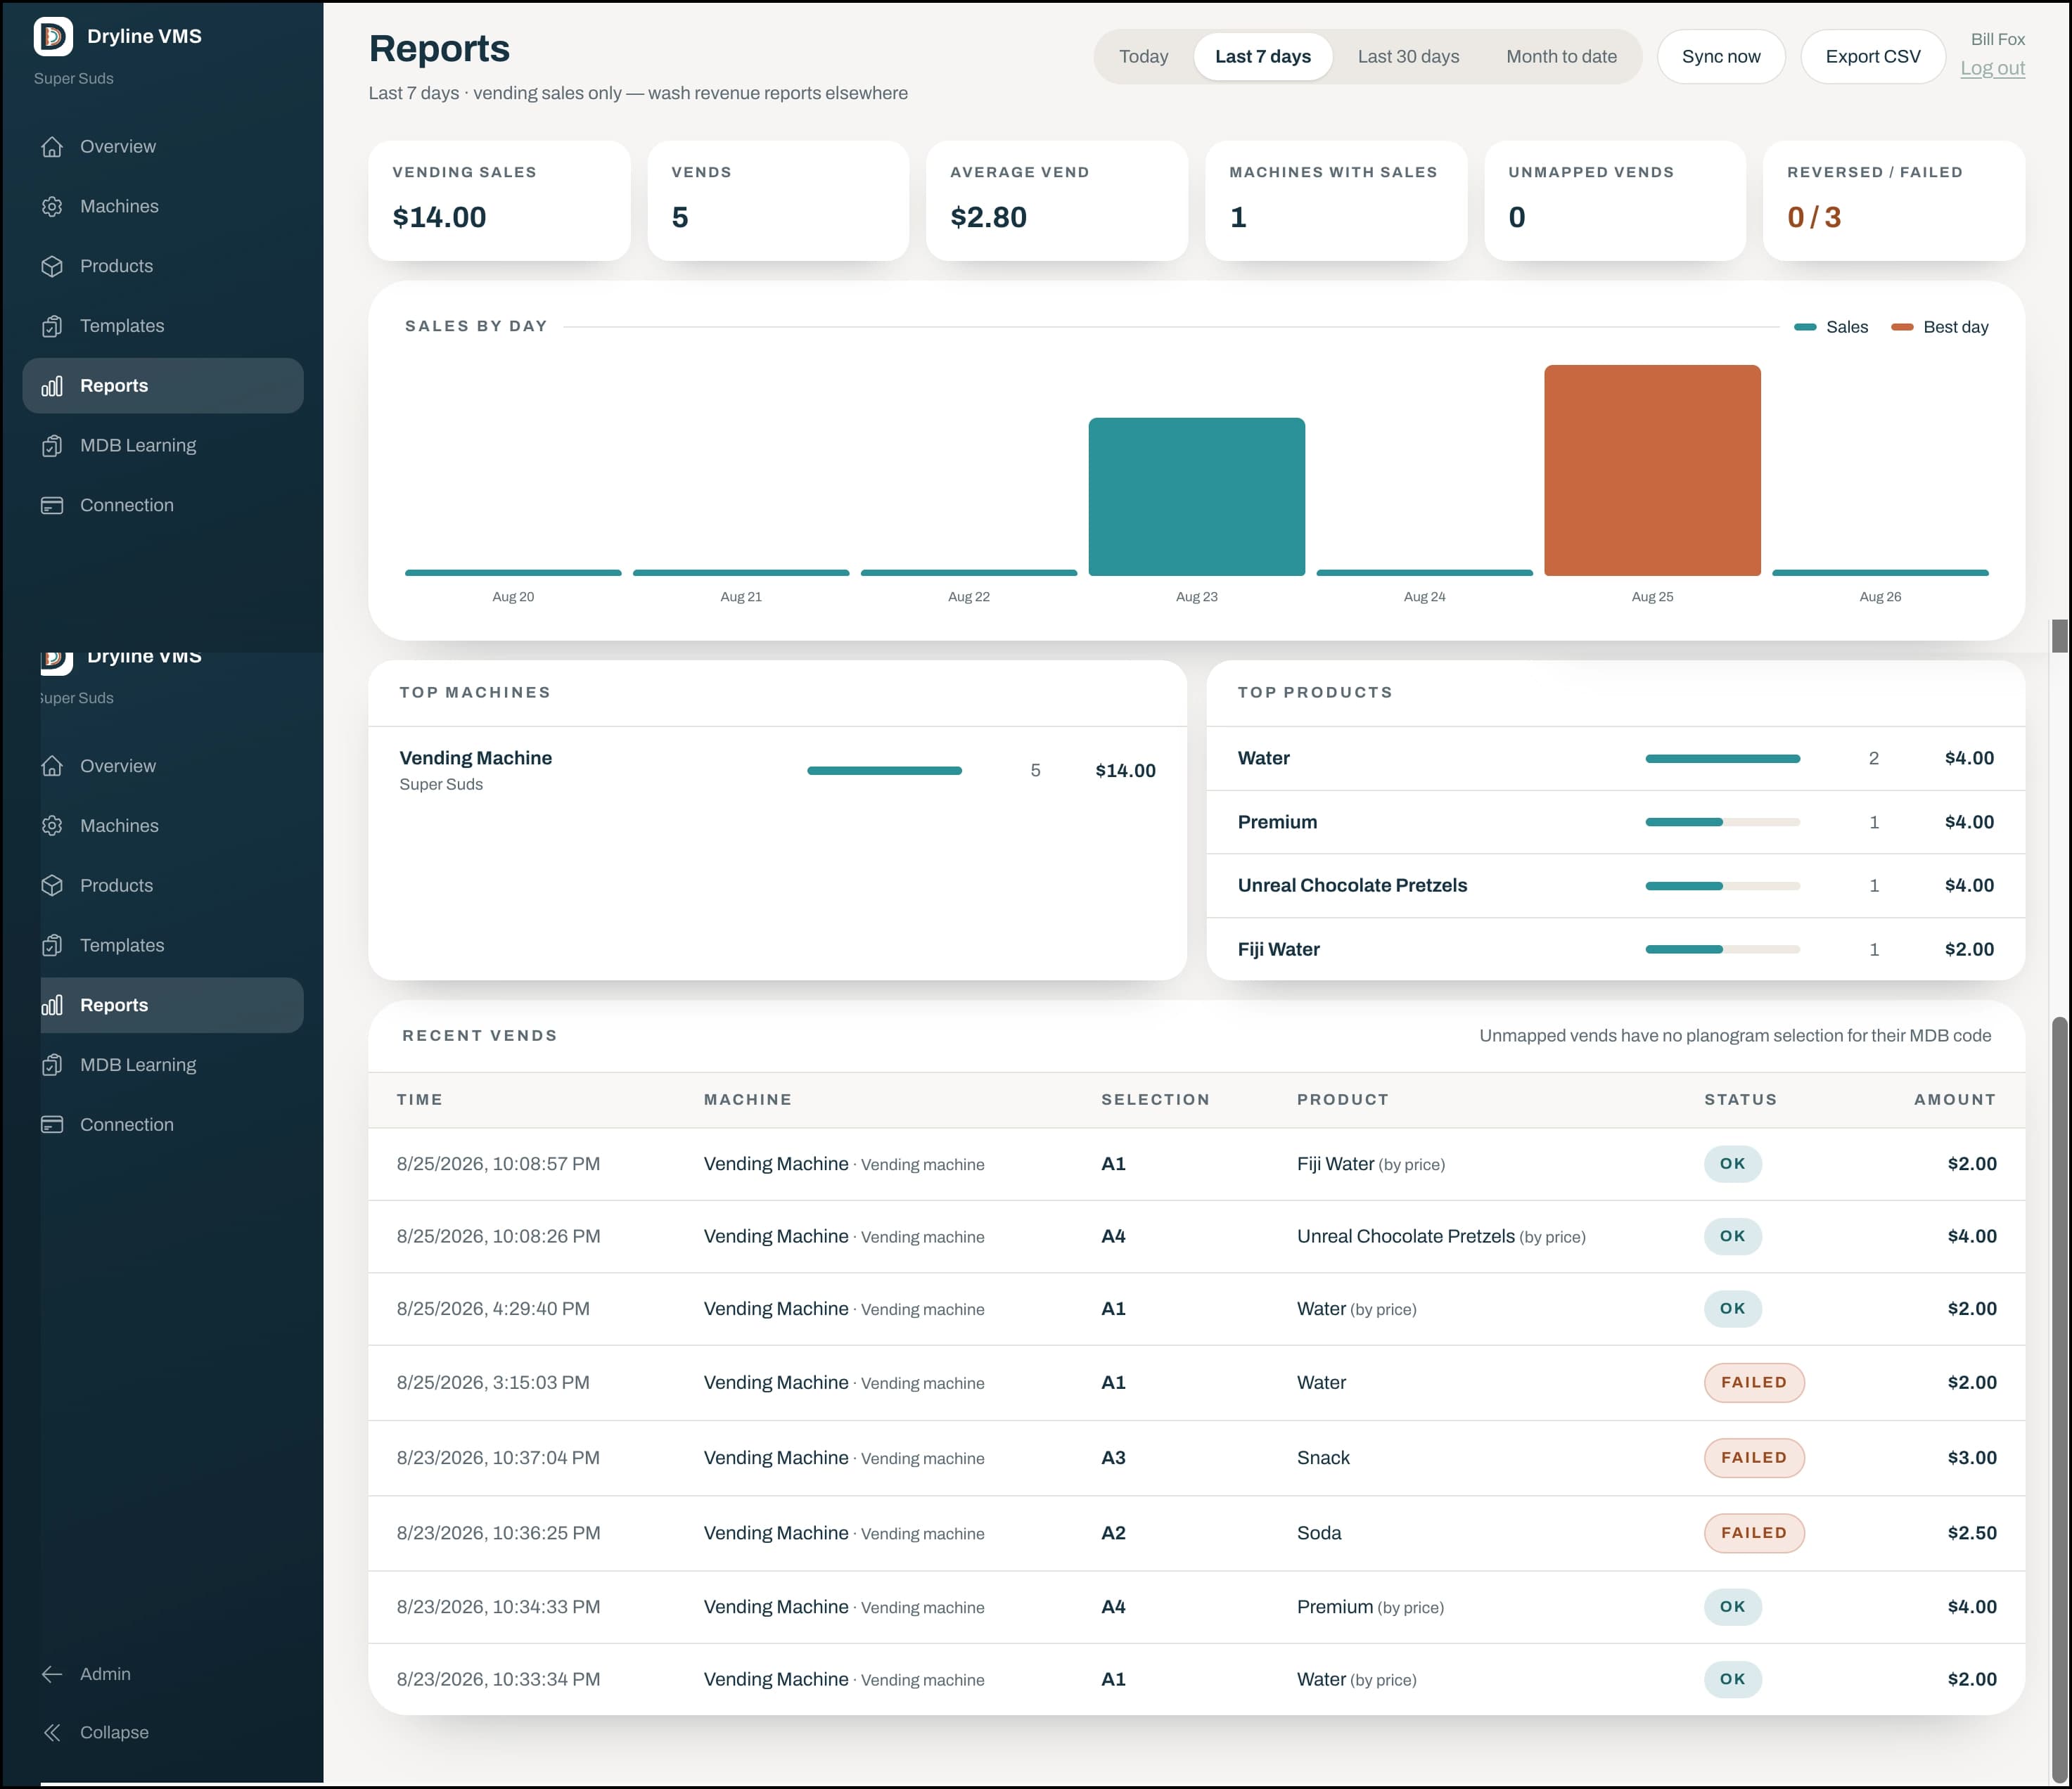Click the Best day legend orange swatch

[x=1902, y=327]
